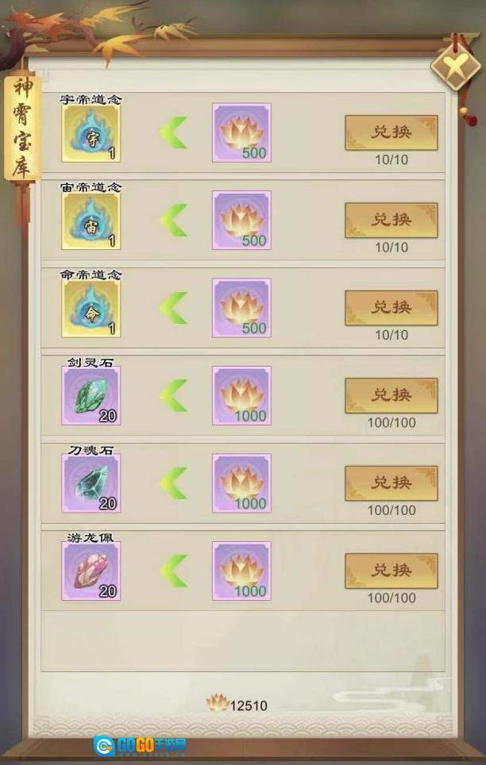Tap the 命帝道念 item icon
Screen dimensions: 486x765
tap(91, 309)
